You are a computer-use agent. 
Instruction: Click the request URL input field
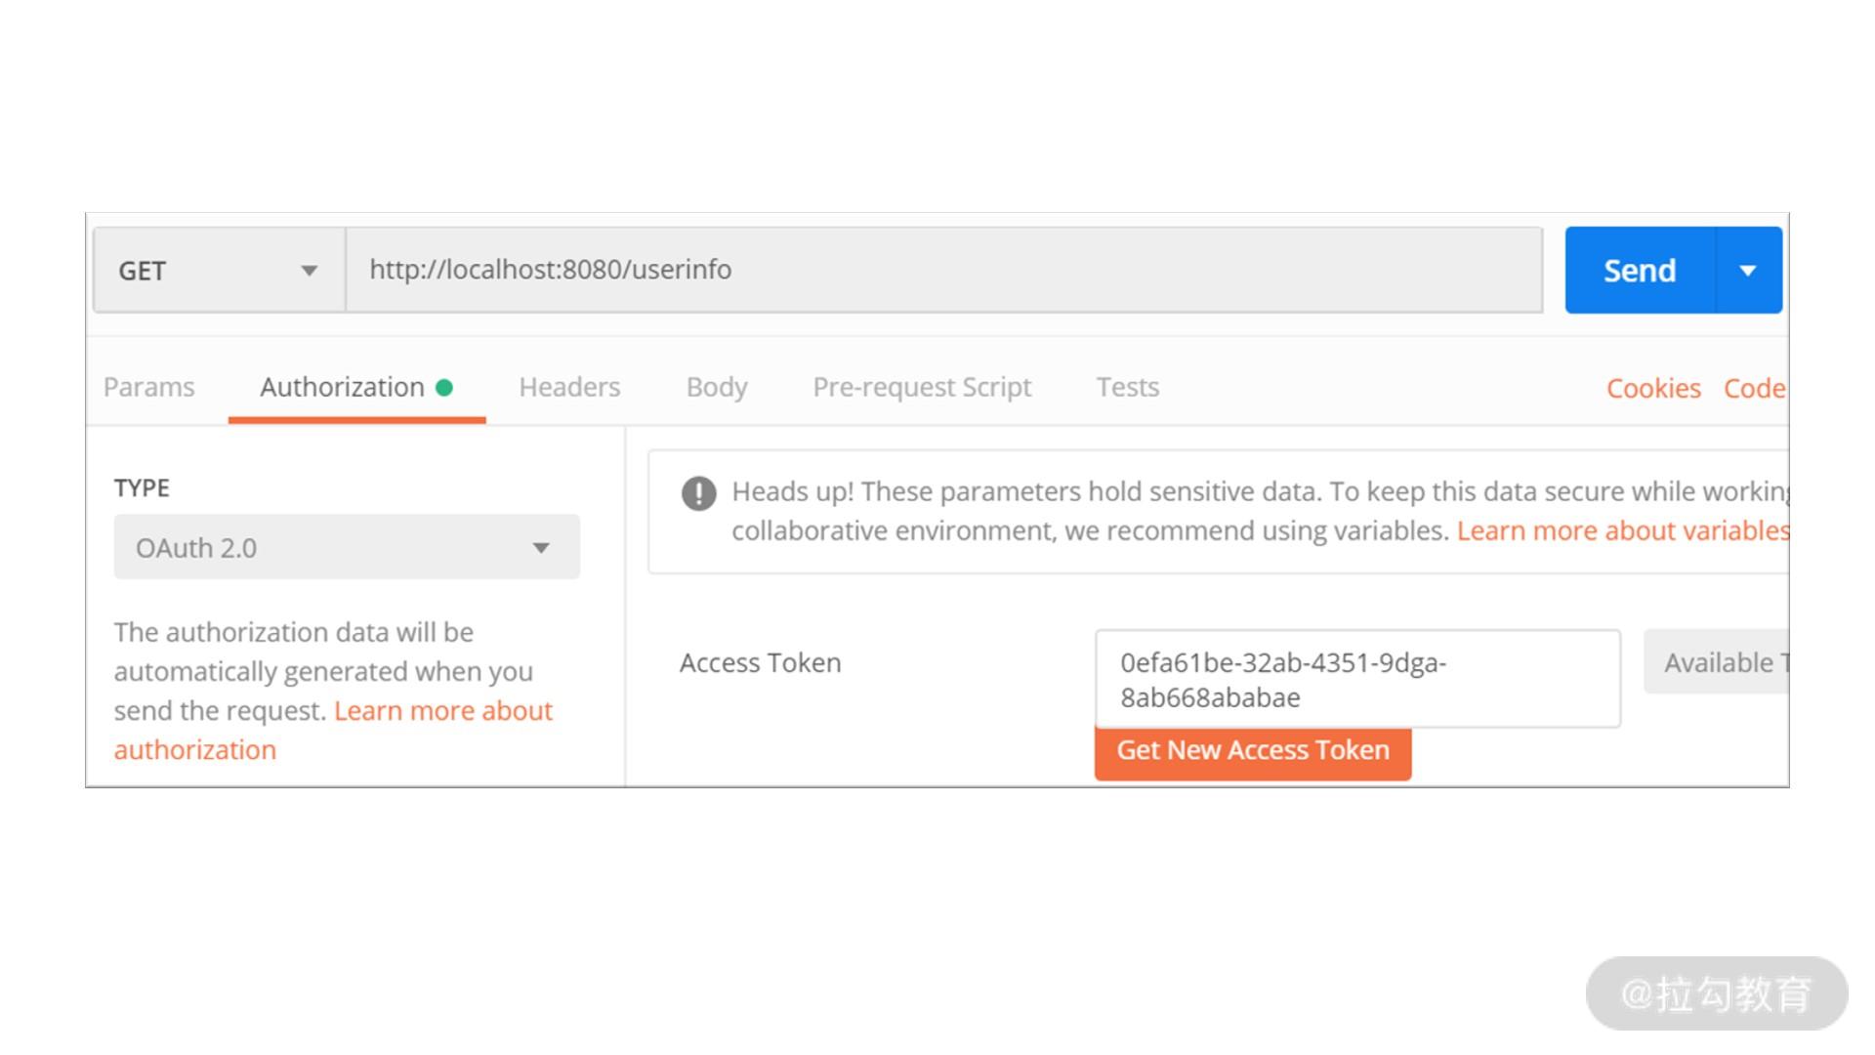pos(943,271)
